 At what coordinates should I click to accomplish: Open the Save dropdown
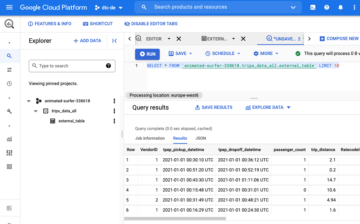coord(181,54)
